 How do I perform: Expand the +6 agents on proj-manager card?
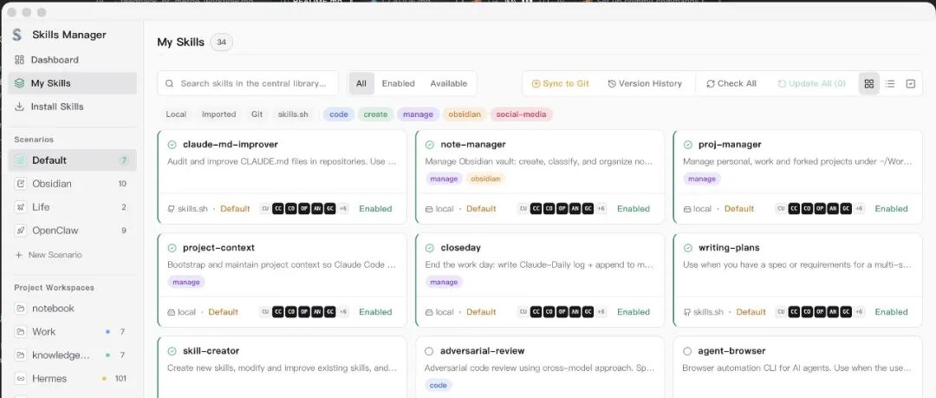859,209
